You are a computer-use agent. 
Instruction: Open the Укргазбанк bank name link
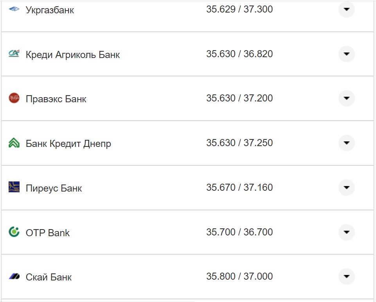[x=50, y=10]
